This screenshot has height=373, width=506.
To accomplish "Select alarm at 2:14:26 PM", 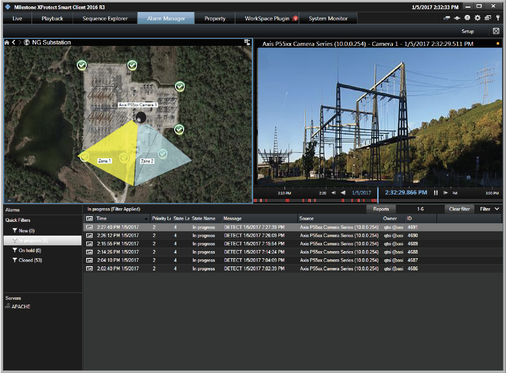I will [293, 252].
